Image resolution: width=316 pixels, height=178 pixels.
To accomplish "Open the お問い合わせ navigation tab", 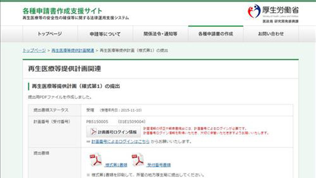I will click(271, 34).
